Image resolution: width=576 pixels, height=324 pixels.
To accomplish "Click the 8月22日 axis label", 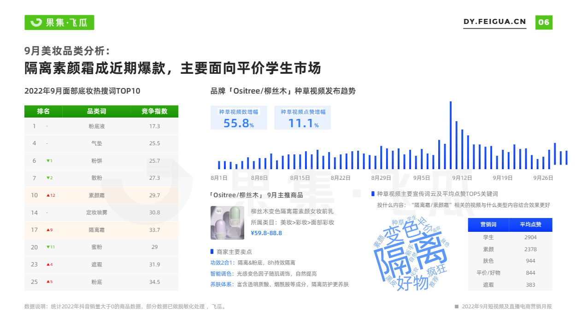I will point(341,178).
